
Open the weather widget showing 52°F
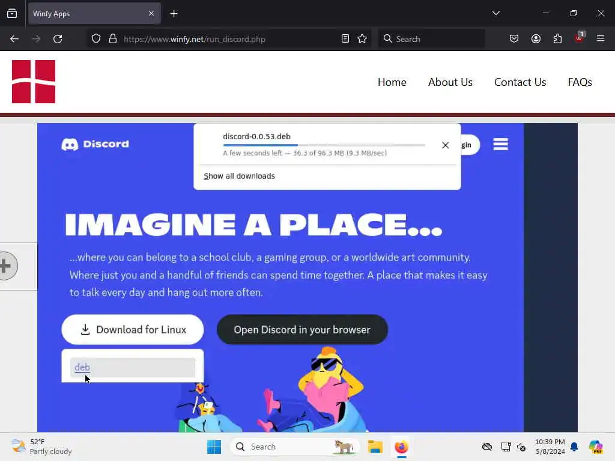41,447
